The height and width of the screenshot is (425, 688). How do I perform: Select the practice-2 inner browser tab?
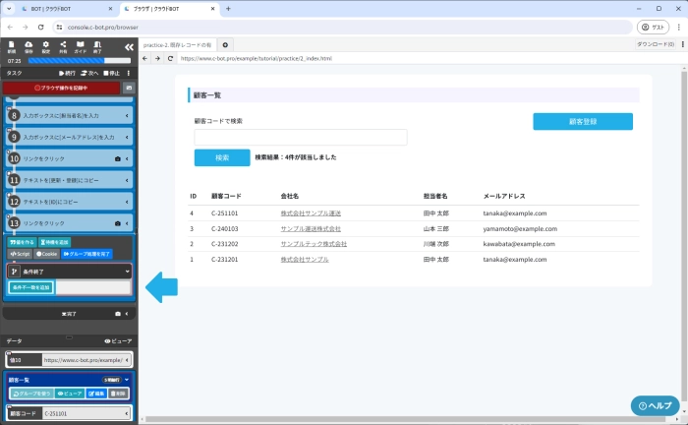tap(177, 45)
